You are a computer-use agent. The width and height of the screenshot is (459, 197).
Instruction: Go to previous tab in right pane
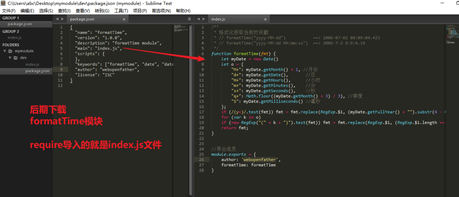tap(199, 19)
